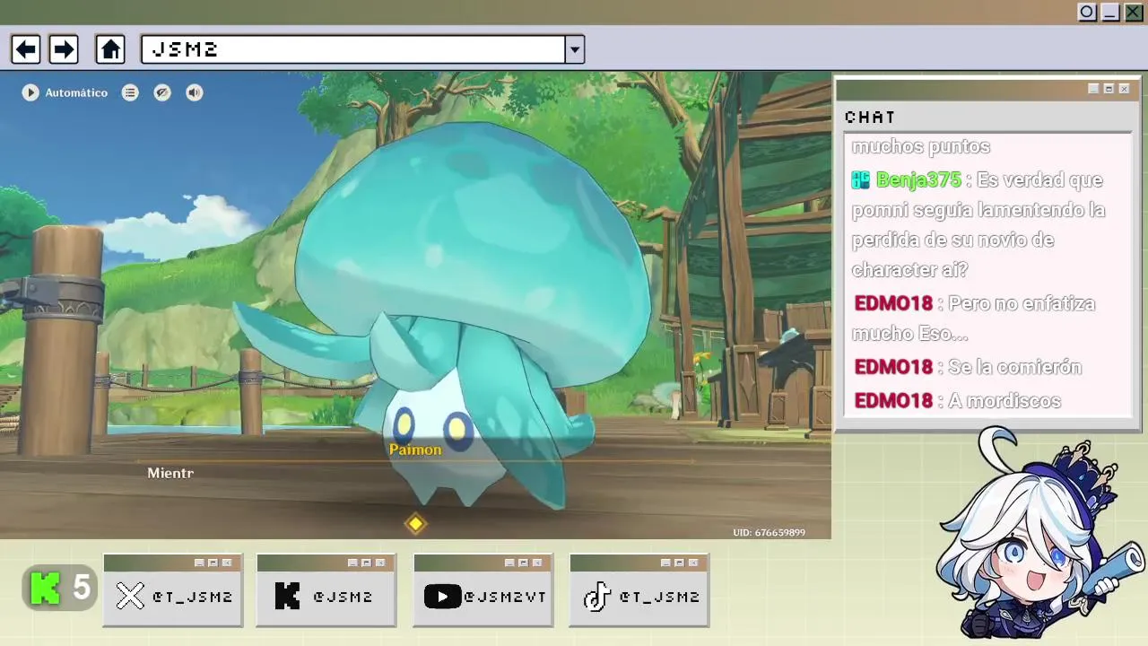Minimize the main browser-style window
This screenshot has height=646, width=1148.
[1110, 13]
